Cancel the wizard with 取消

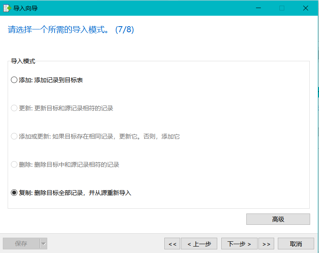point(296,244)
